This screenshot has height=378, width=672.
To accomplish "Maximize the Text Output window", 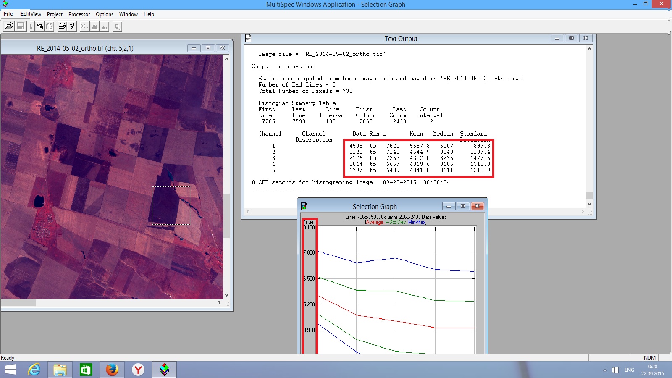I will tap(571, 38).
